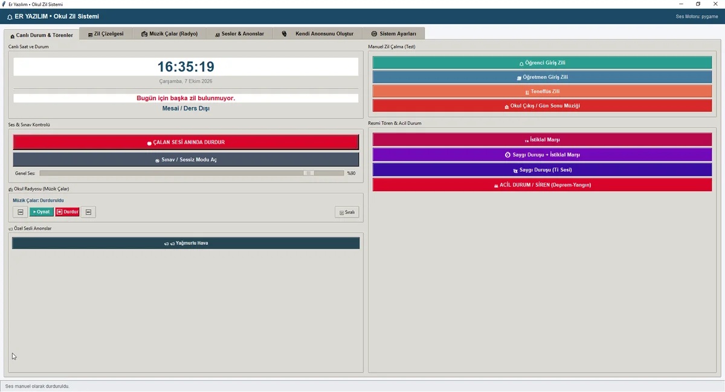Click status bar 'Ses manuel olarak durduruldu.'
725x392 pixels.
37,386
